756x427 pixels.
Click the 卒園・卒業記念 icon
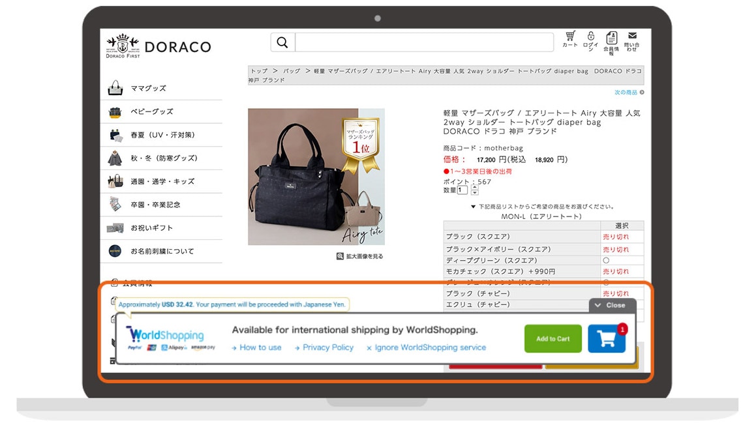click(115, 204)
